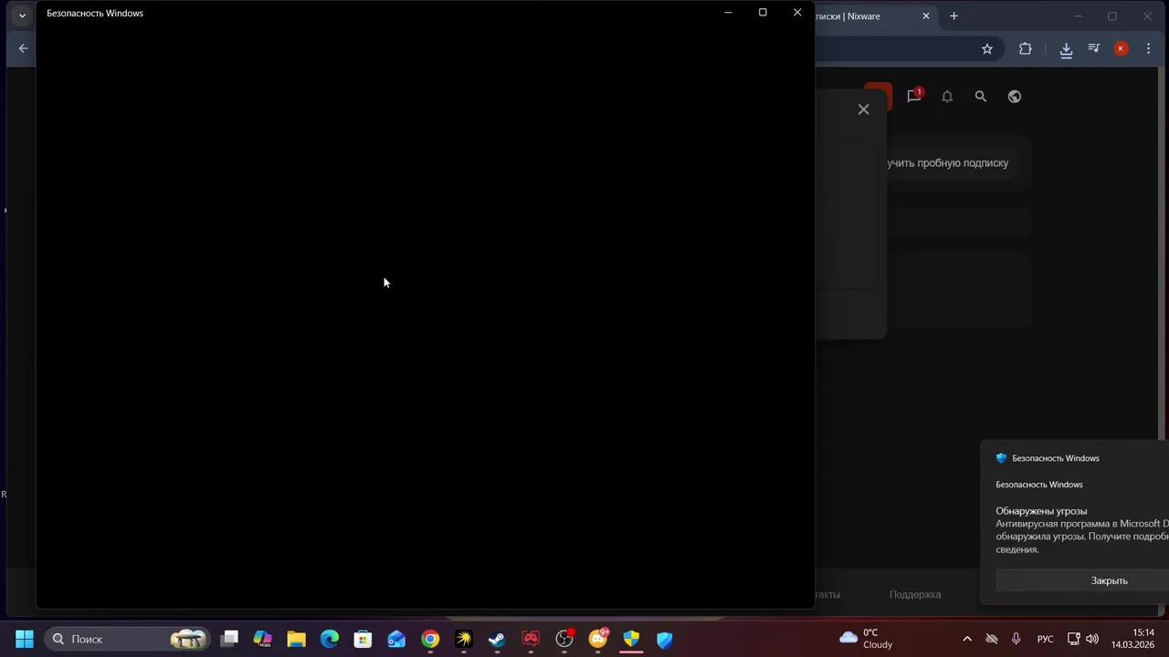Close the Nixware Chrome tab
The image size is (1169, 657).
click(x=926, y=16)
